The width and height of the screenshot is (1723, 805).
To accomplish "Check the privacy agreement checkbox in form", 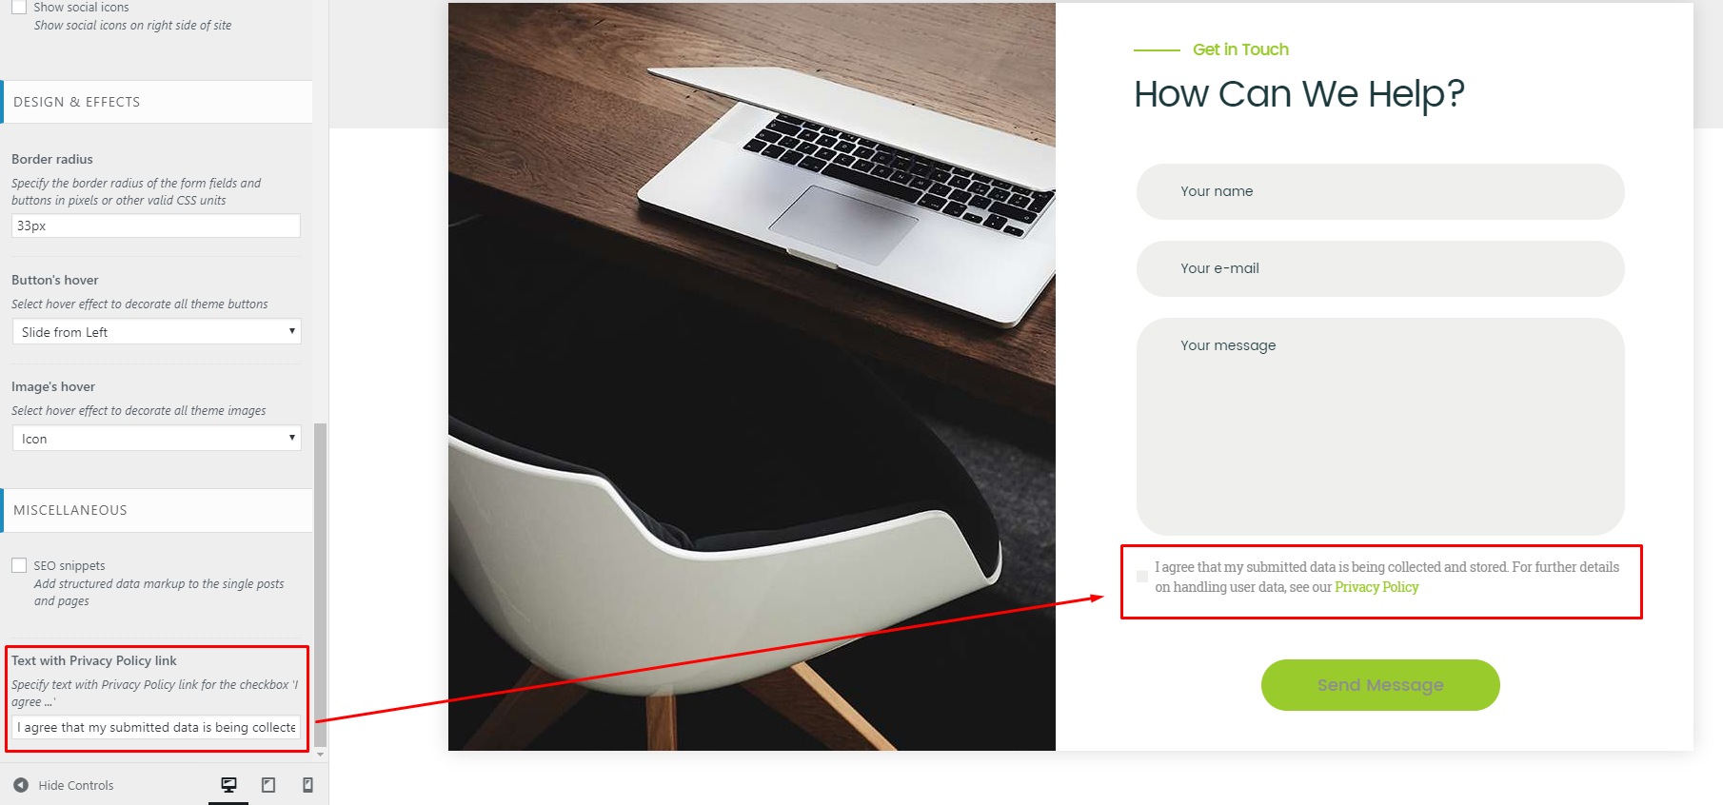I will [x=1142, y=576].
